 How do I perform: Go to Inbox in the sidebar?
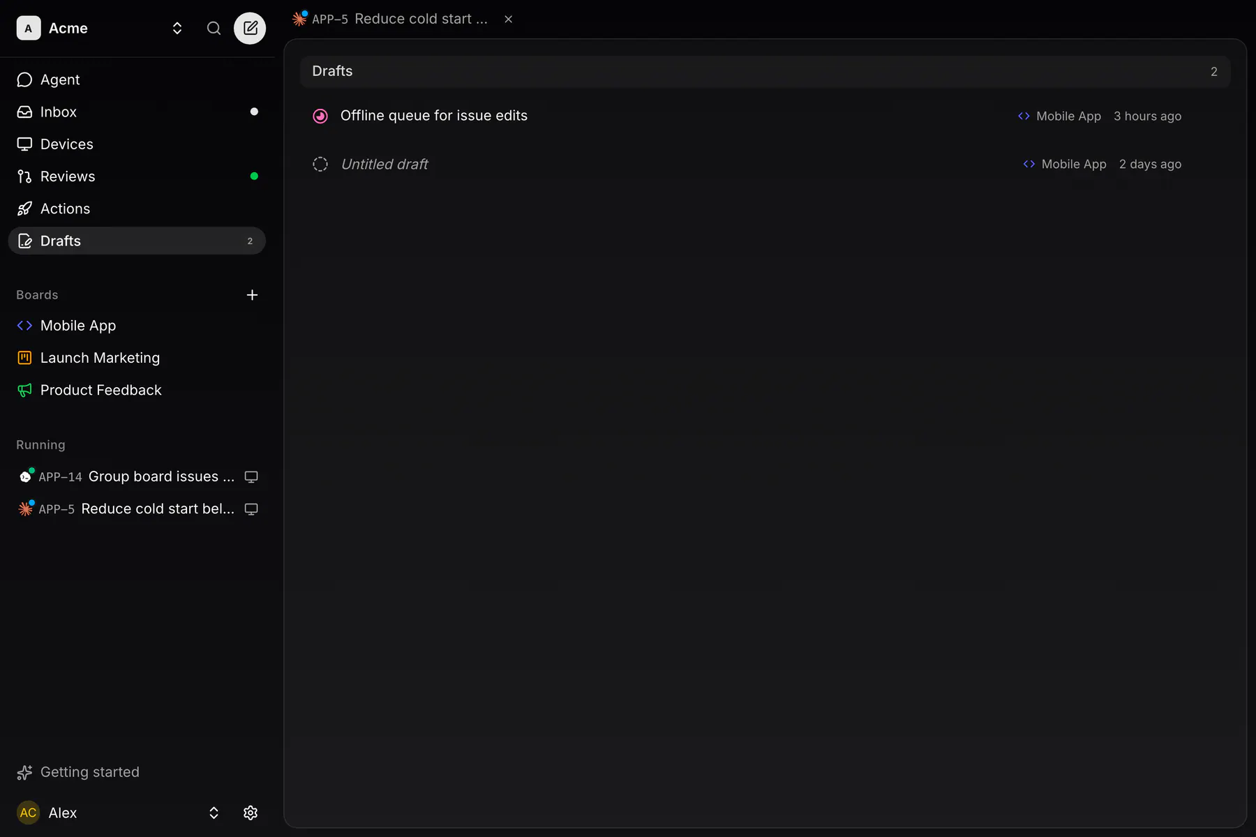click(x=137, y=112)
